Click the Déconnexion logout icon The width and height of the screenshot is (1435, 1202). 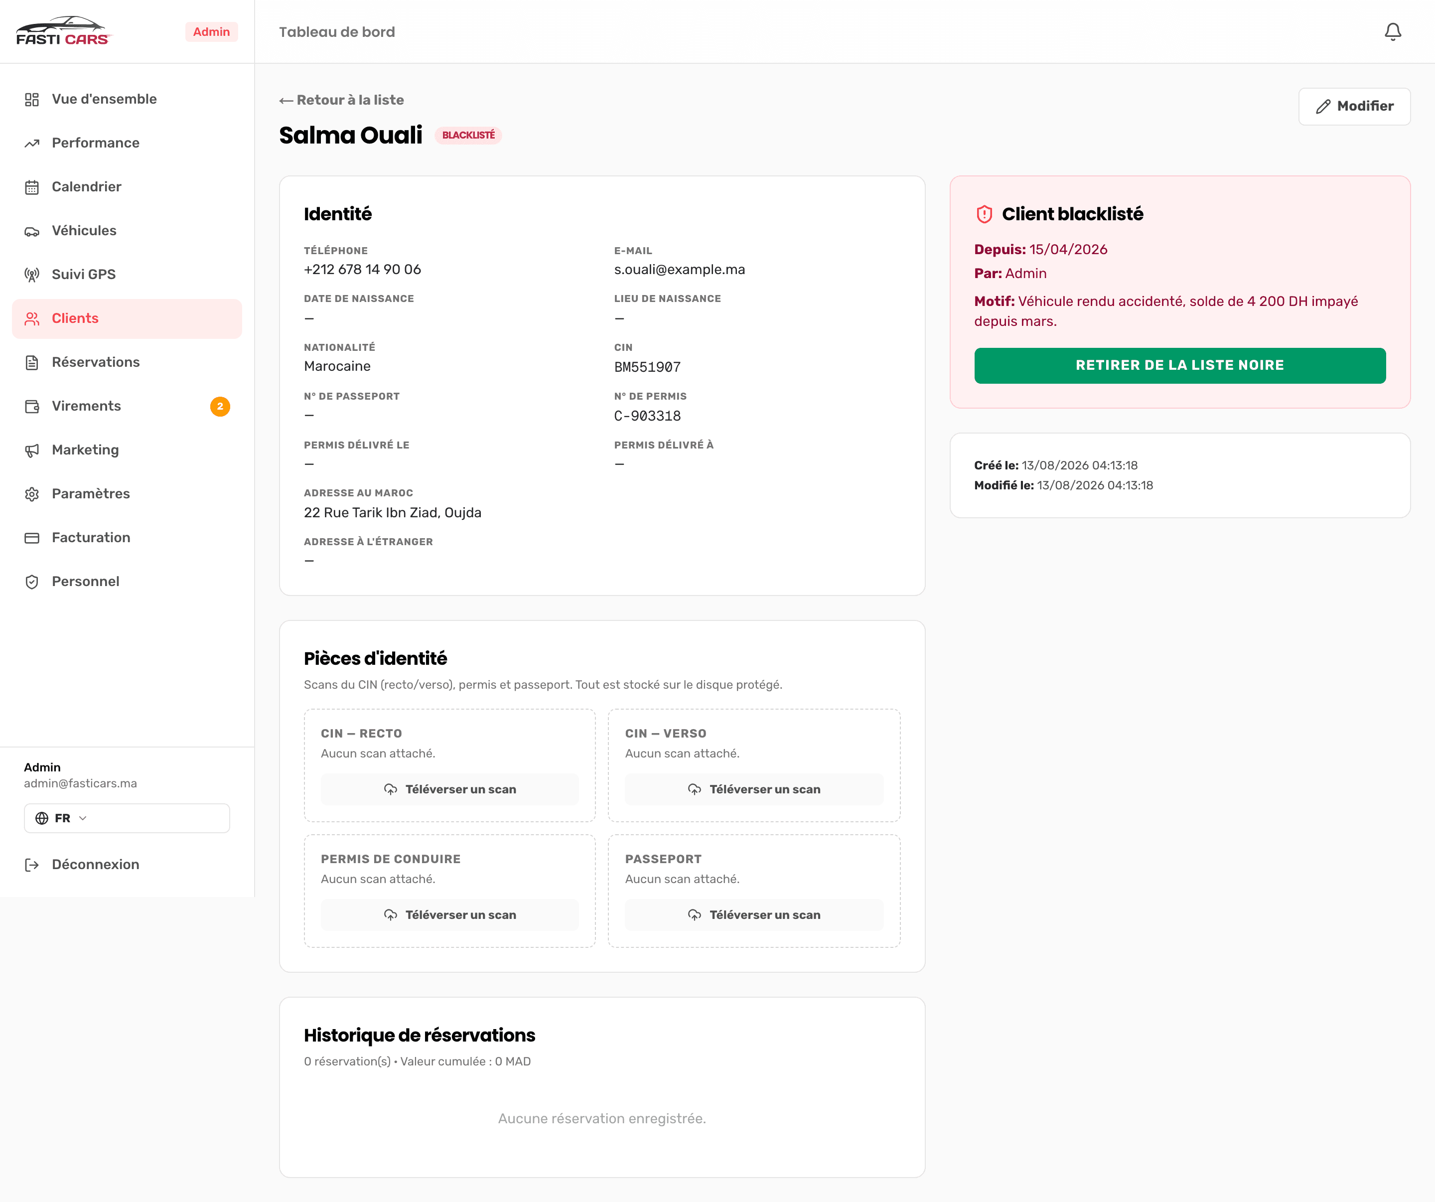click(x=32, y=865)
